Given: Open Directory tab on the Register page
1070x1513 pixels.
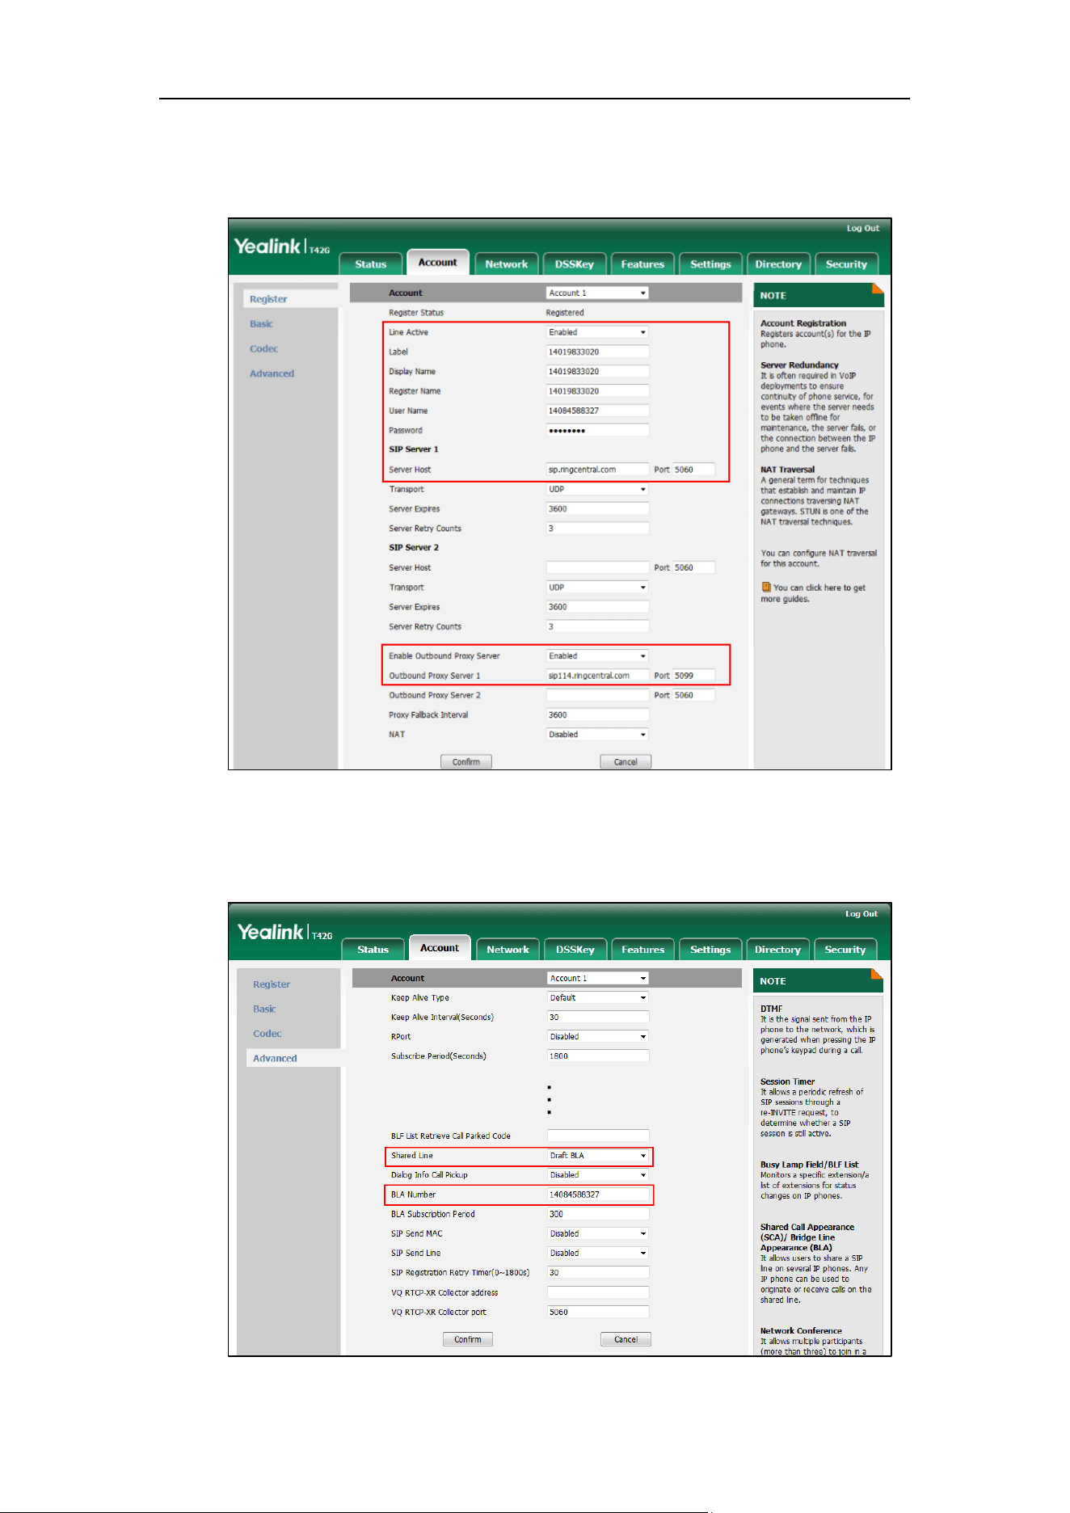Looking at the screenshot, I should pyautogui.click(x=778, y=264).
